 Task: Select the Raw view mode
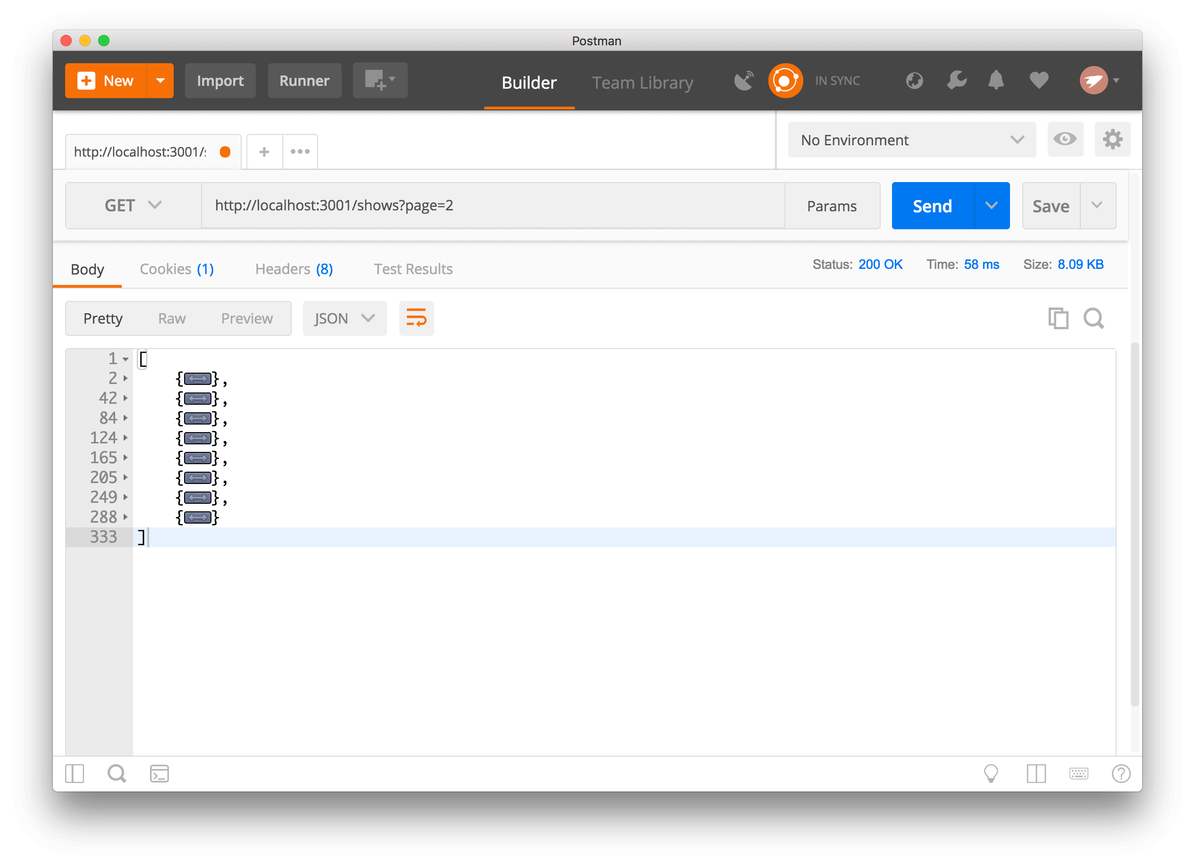172,319
